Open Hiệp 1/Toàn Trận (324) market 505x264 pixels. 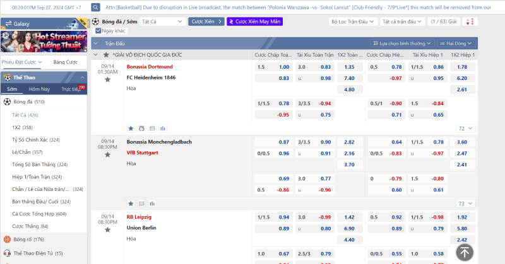(37, 177)
